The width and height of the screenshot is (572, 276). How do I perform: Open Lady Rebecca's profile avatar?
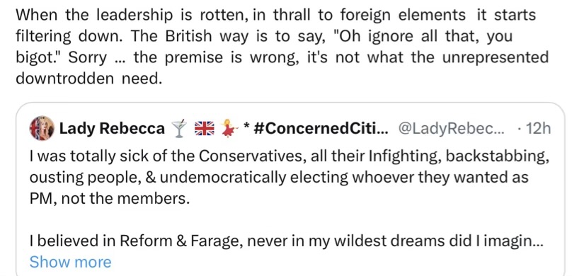(42, 128)
